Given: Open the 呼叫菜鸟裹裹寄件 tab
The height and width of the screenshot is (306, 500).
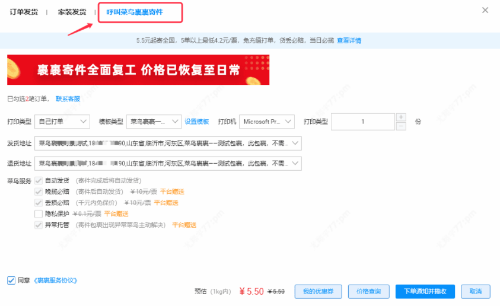Looking at the screenshot, I should (x=135, y=12).
